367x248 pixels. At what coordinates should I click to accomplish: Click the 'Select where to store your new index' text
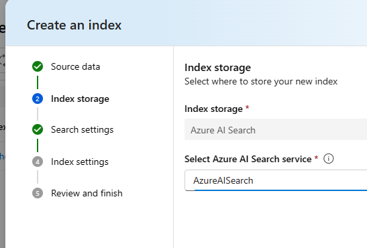(x=261, y=82)
